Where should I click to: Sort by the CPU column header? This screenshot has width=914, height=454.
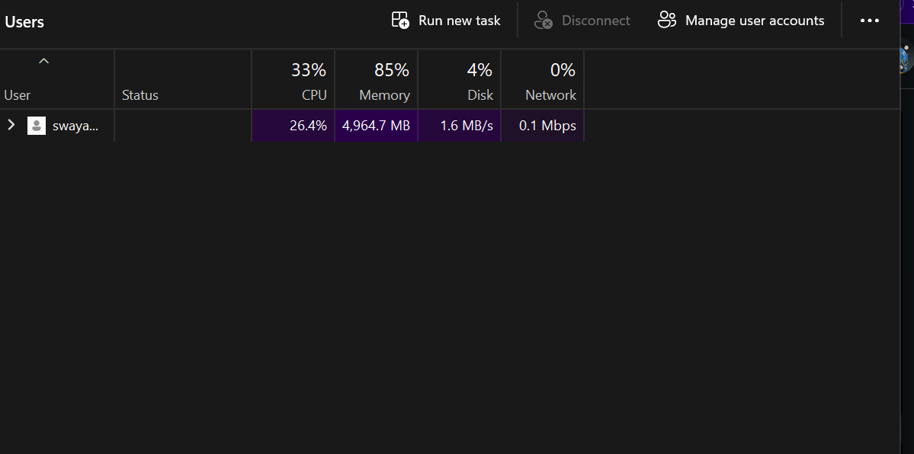click(x=293, y=79)
